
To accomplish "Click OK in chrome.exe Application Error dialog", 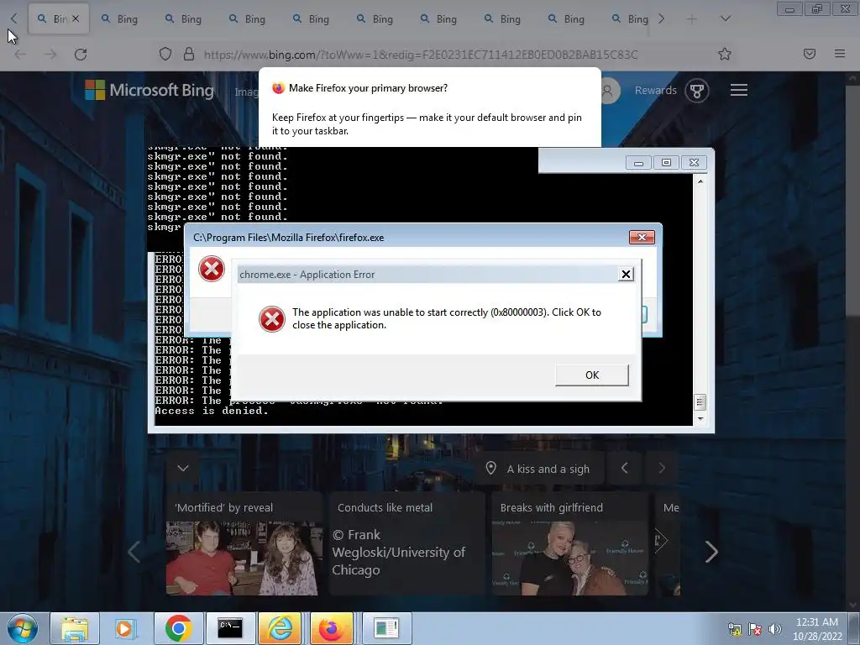I will (x=592, y=375).
